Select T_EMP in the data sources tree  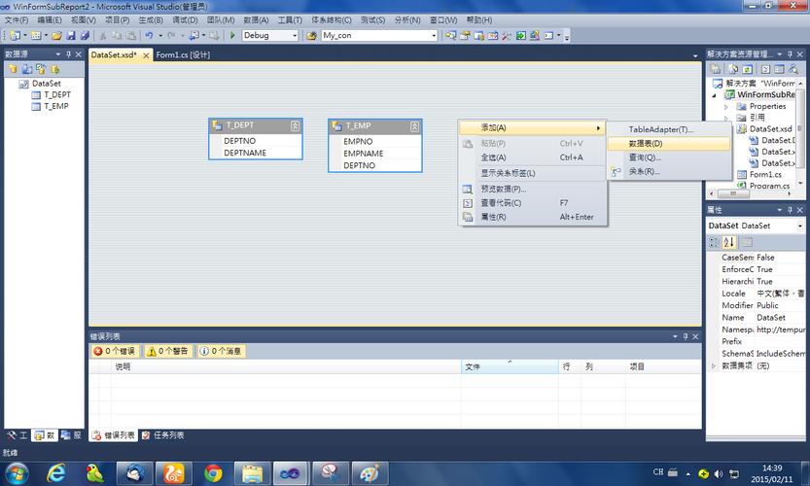(x=56, y=106)
